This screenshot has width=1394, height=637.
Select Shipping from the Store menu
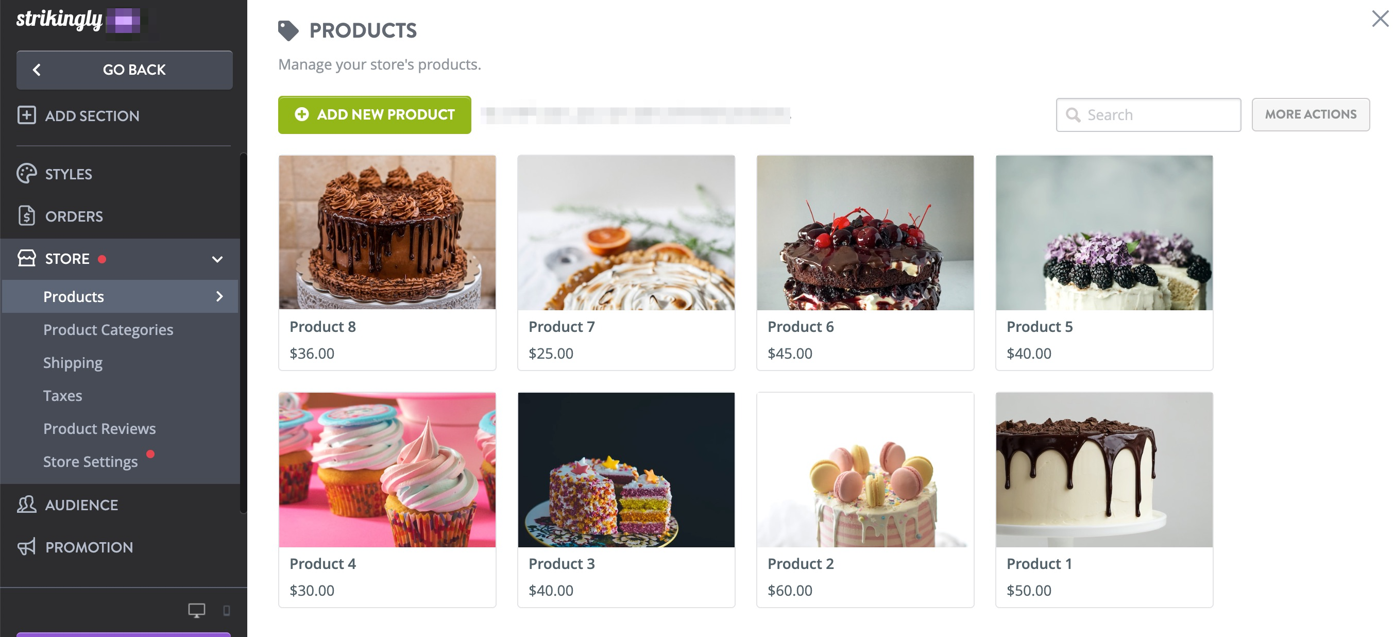click(73, 363)
